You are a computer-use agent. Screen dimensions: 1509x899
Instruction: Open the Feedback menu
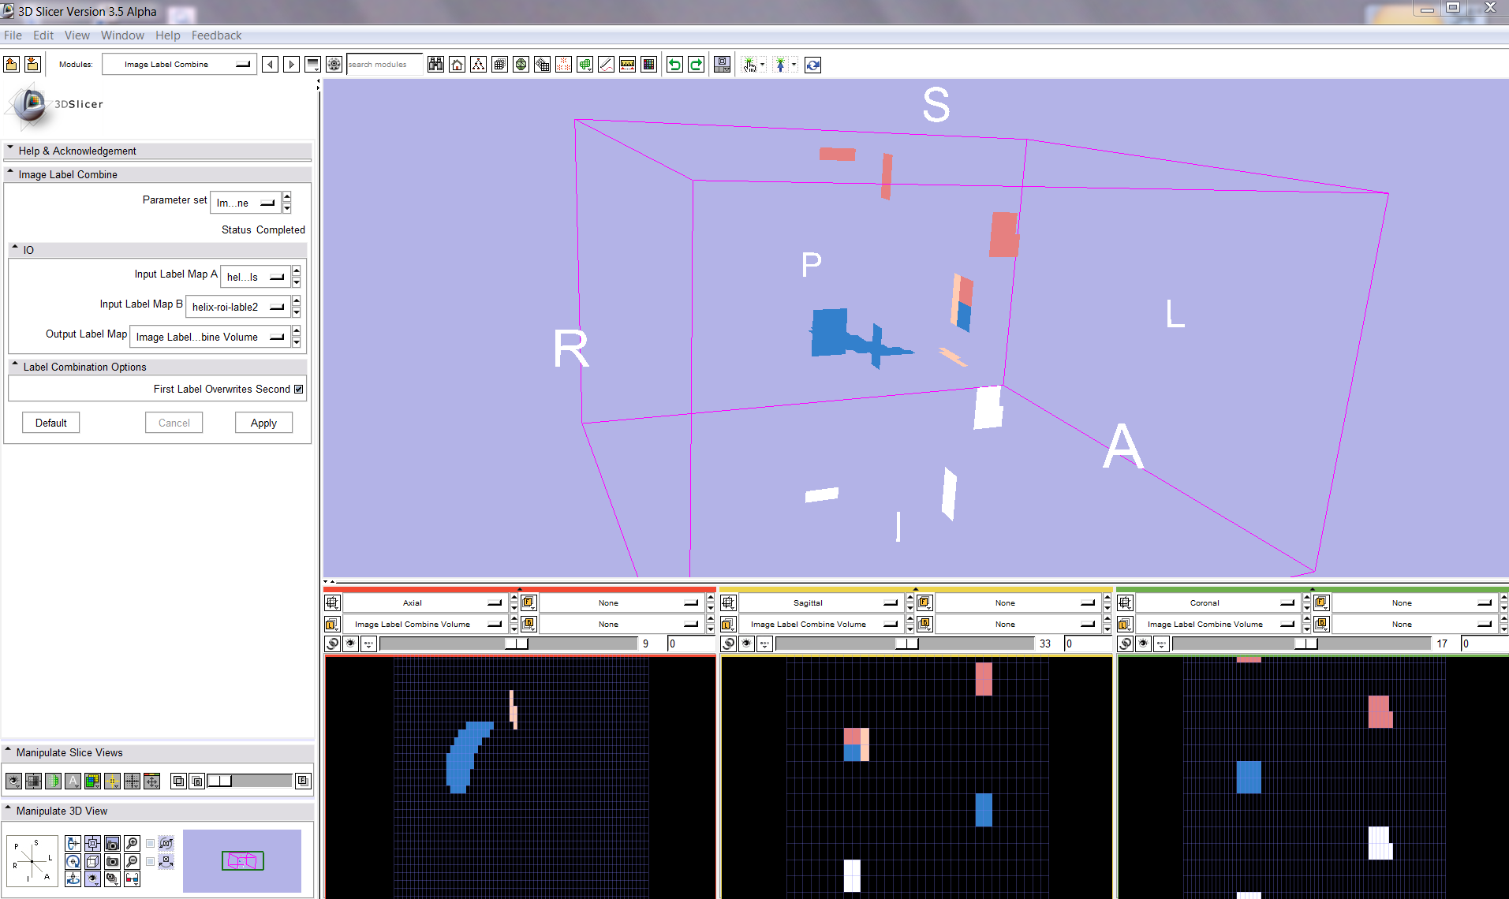point(216,35)
